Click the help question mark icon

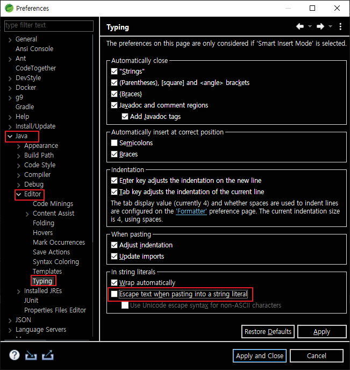pyautogui.click(x=15, y=355)
